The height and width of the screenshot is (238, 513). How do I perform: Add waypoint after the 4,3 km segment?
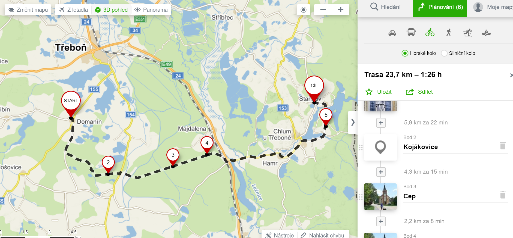tap(381, 172)
